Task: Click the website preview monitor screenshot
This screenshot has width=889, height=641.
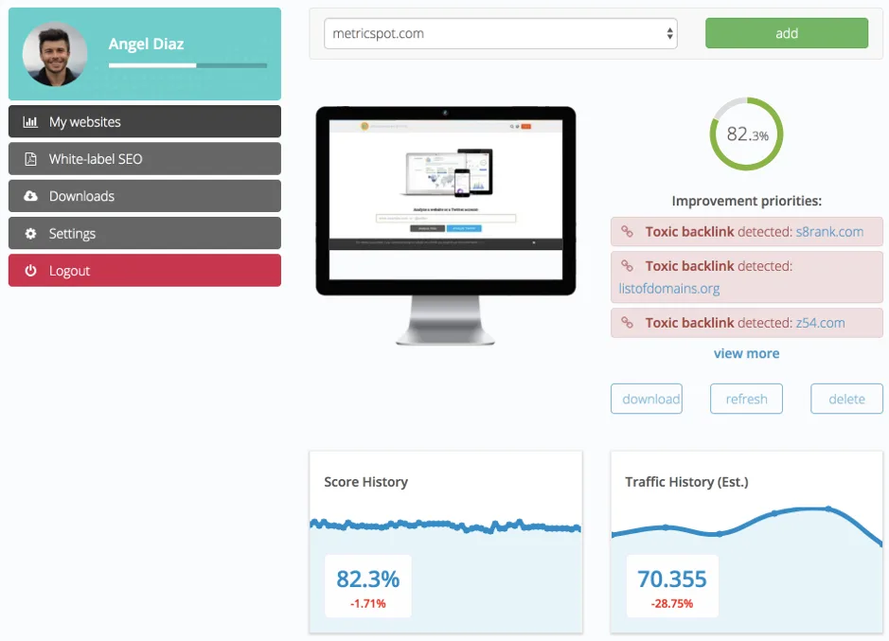Action: 446,225
